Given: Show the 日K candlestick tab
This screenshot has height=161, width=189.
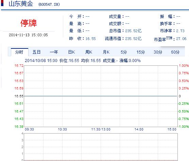Looking at the screenshot, I should pos(71,52).
